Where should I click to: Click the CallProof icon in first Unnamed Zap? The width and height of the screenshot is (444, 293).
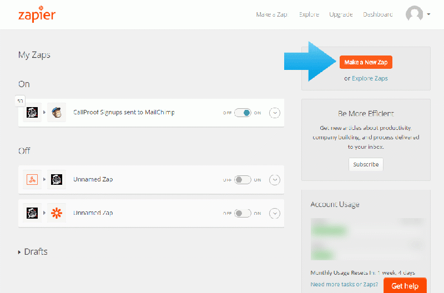click(x=57, y=180)
